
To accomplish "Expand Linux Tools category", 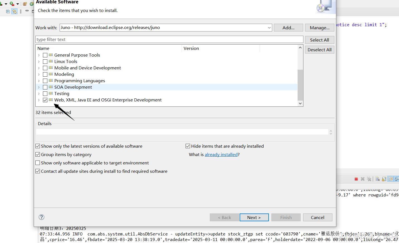I will (x=39, y=62).
